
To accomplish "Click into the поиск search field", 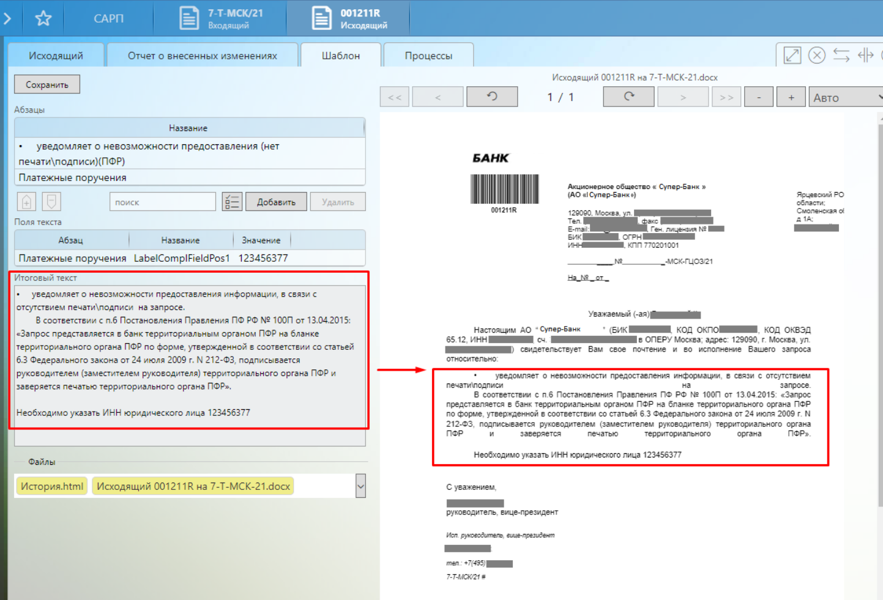I will coord(163,202).
